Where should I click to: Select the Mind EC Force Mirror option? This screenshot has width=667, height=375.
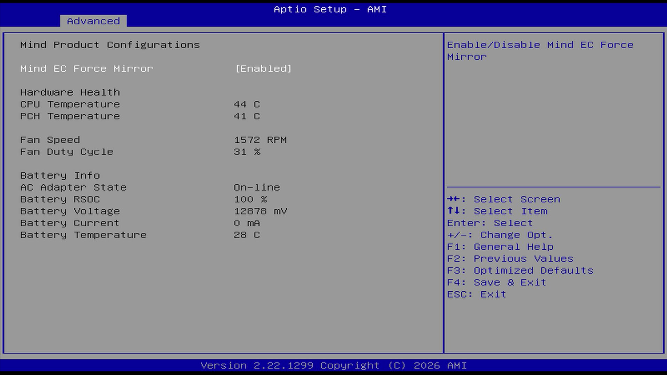[x=87, y=69]
